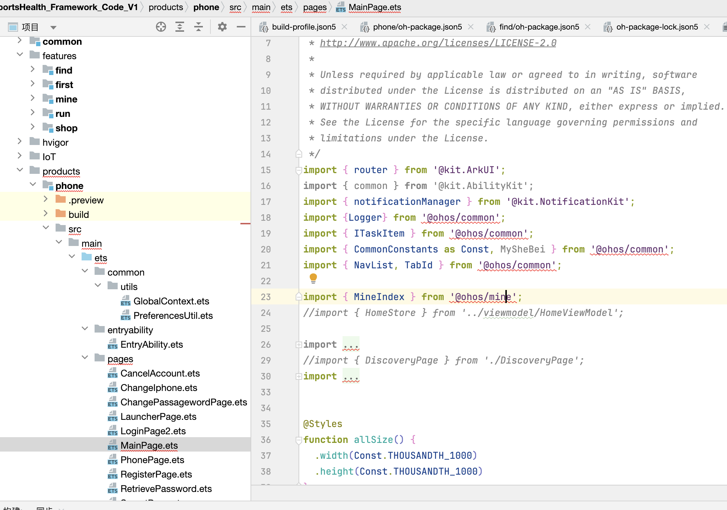Select RetrievePassword.ets in the tree
The image size is (727, 510).
coord(166,488)
